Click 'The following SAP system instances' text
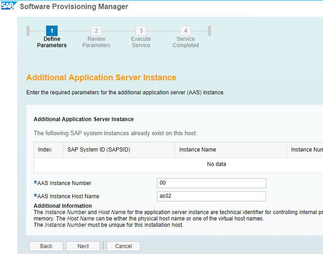Viewport: 323px width, 254px height. [116, 133]
